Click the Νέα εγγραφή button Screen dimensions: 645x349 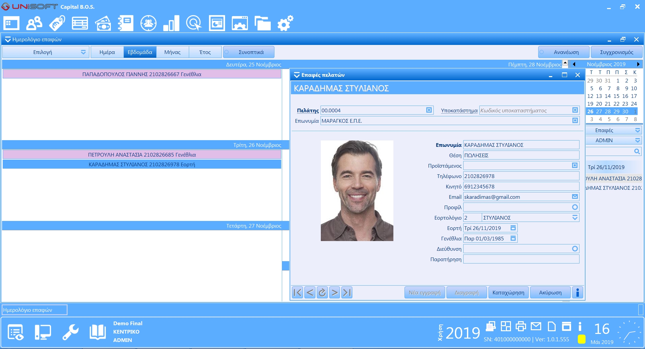[x=425, y=293]
